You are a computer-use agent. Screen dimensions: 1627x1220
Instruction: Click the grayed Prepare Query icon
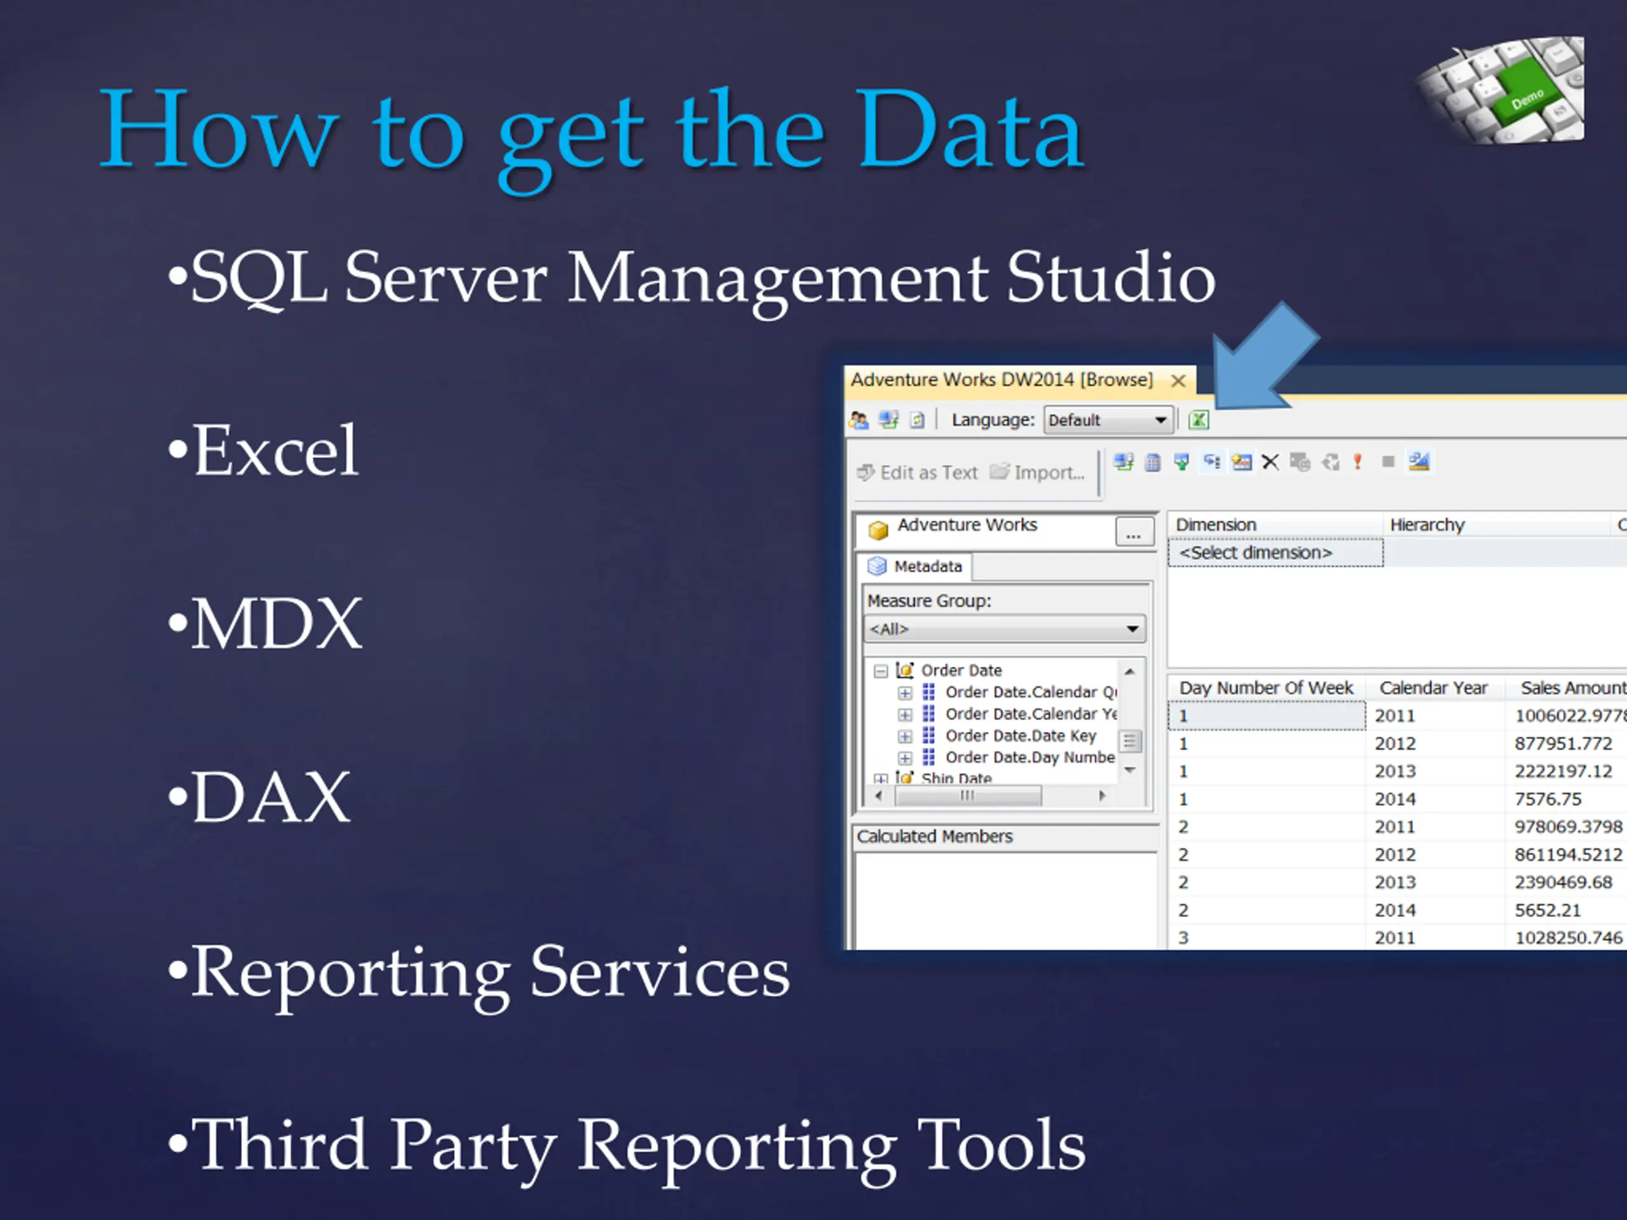[1300, 462]
